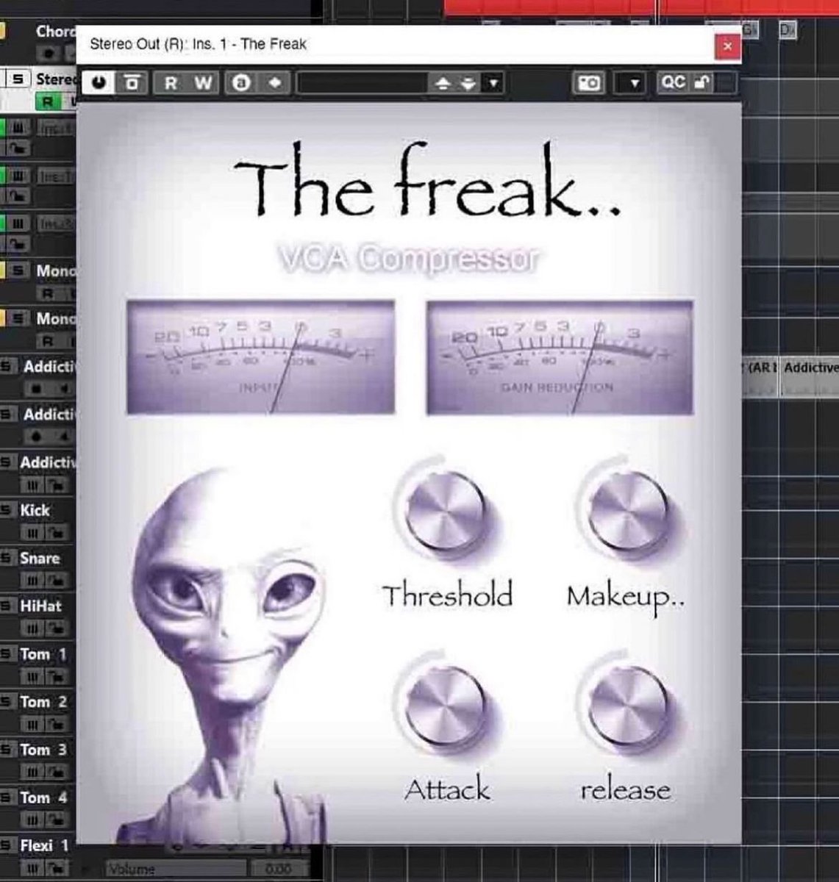This screenshot has width=839, height=882.
Task: Open the dropdown beside the camera icon
Action: [x=635, y=83]
